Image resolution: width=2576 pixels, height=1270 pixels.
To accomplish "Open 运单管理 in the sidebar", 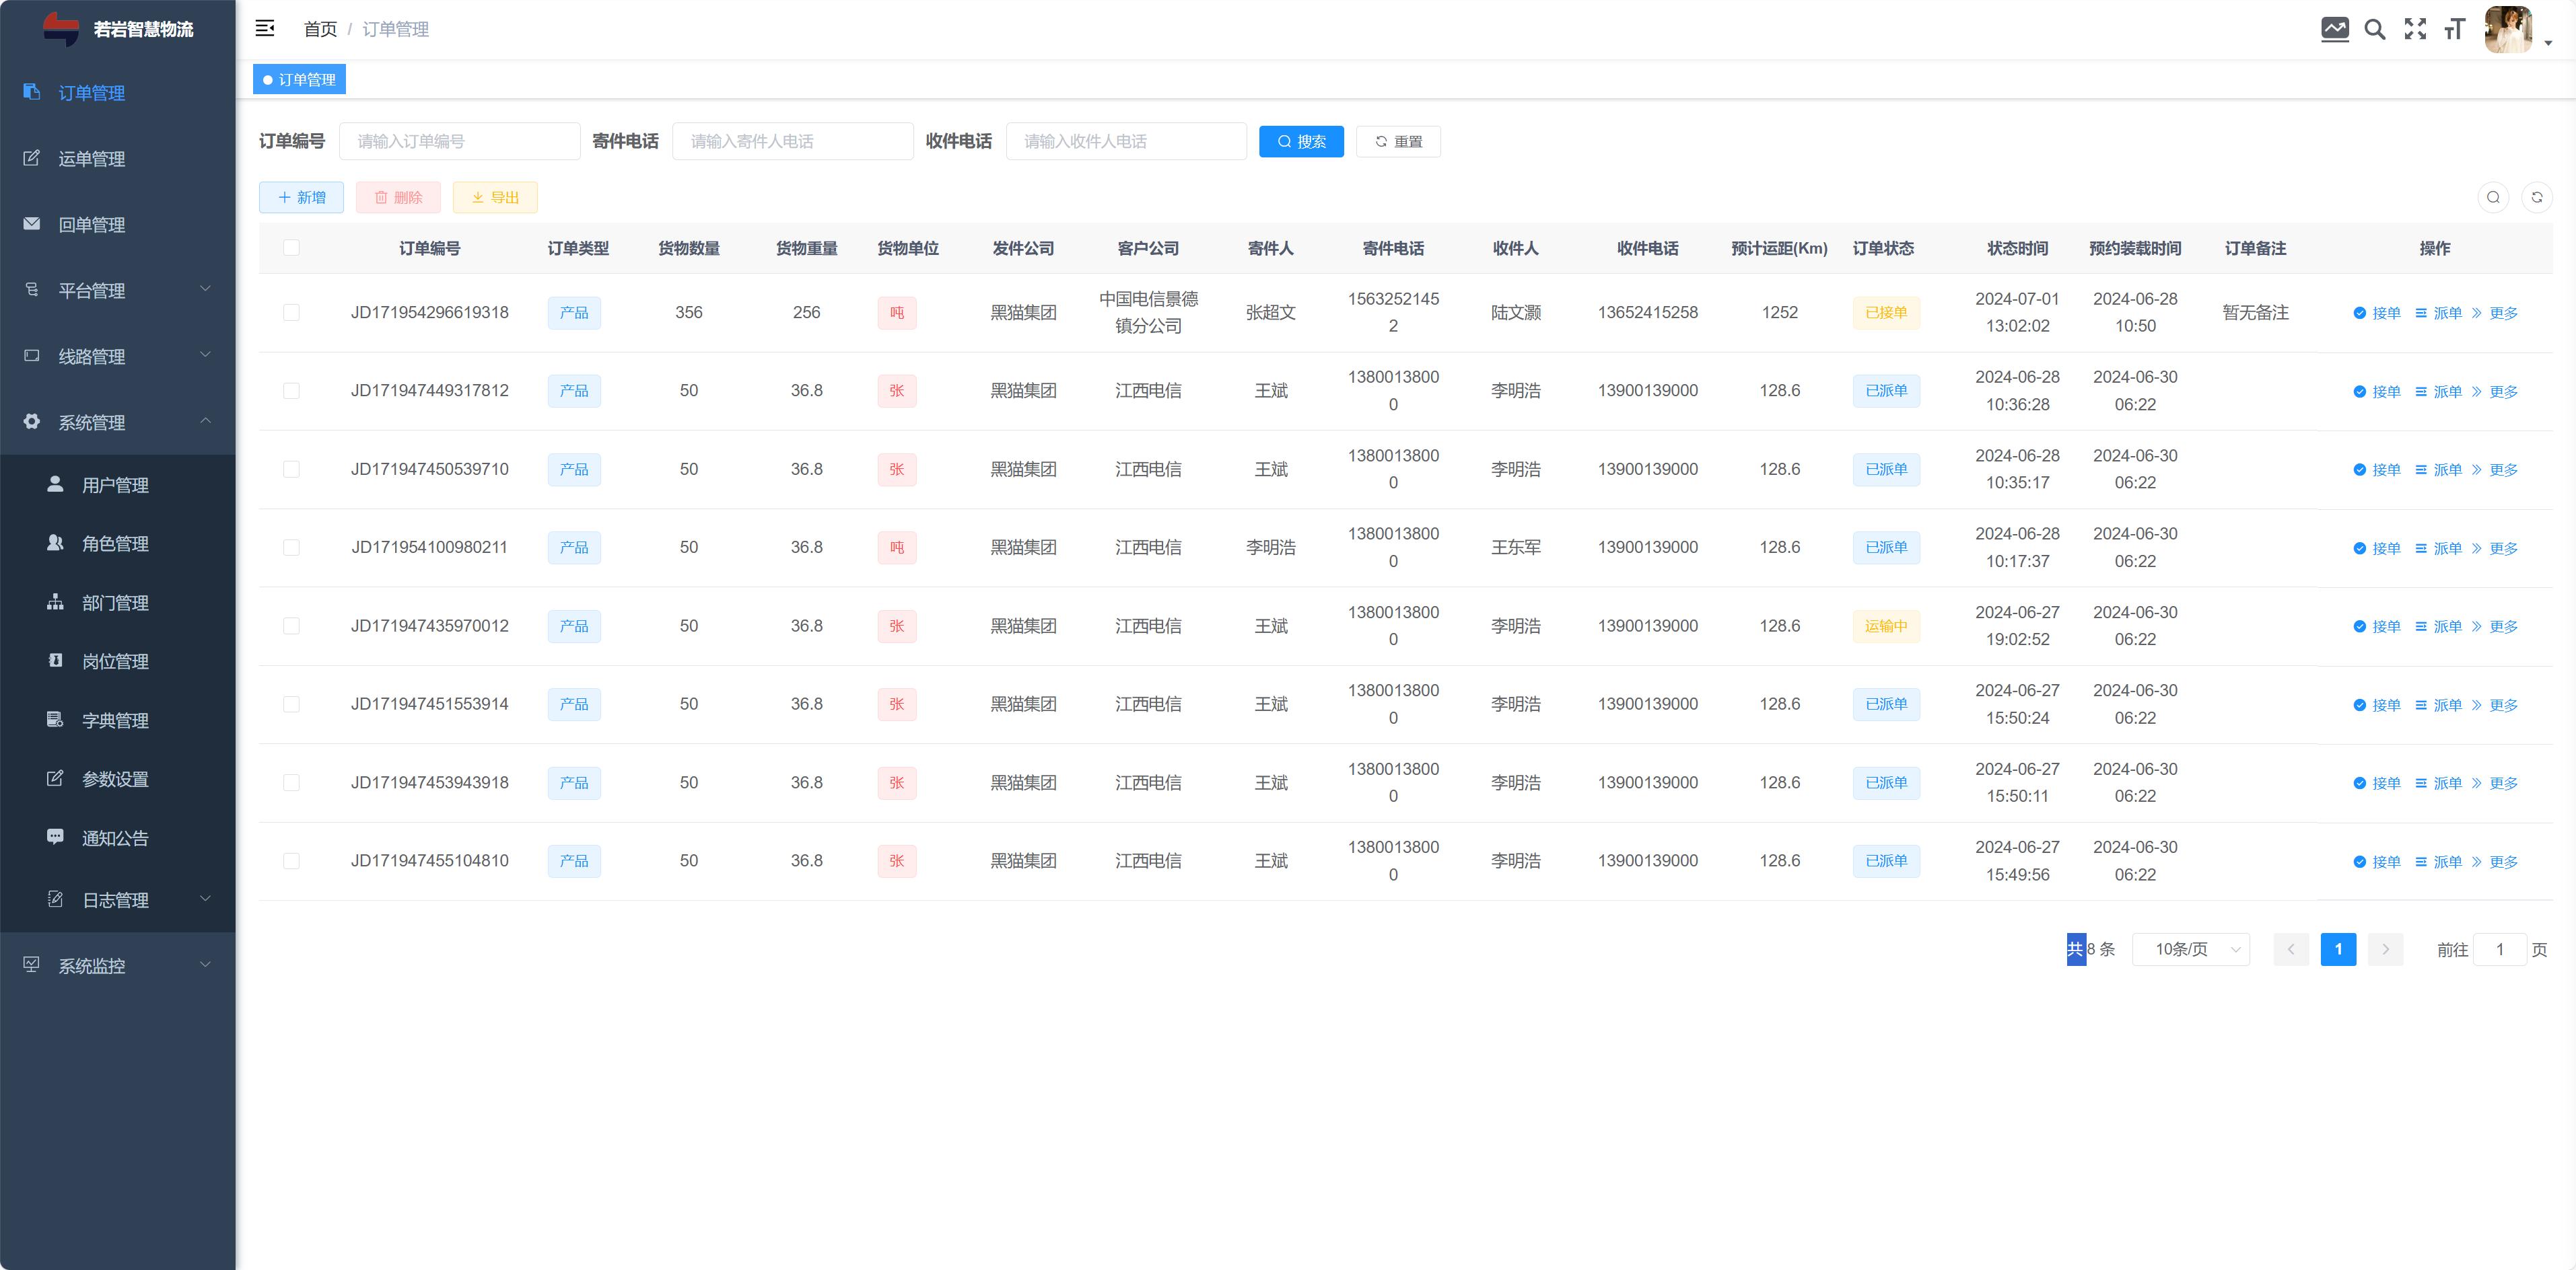I will [92, 159].
